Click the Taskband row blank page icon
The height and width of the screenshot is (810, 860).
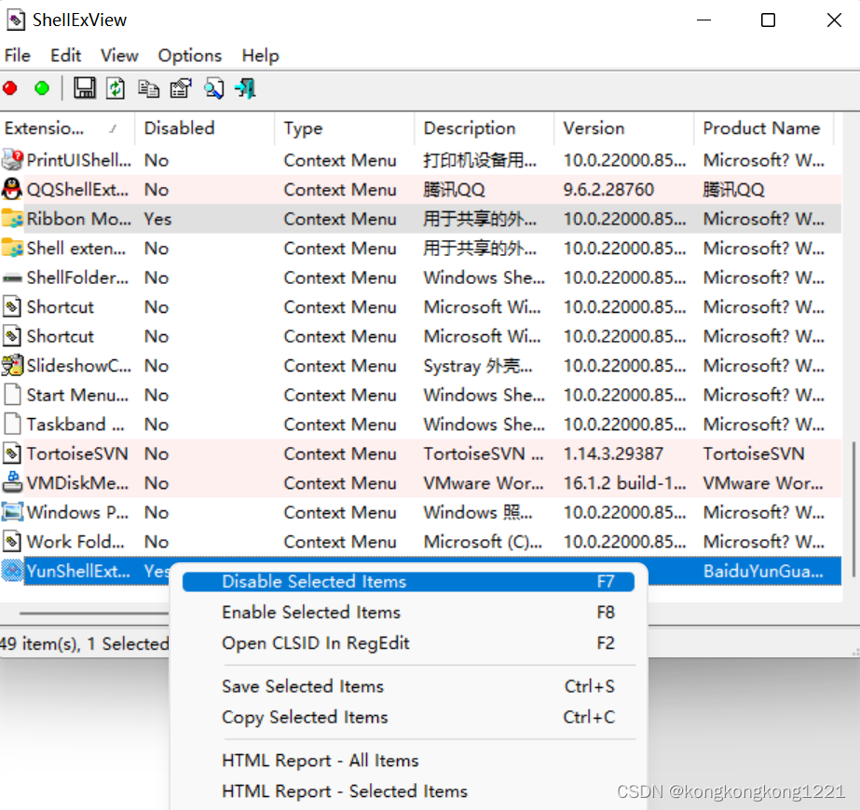coord(12,425)
